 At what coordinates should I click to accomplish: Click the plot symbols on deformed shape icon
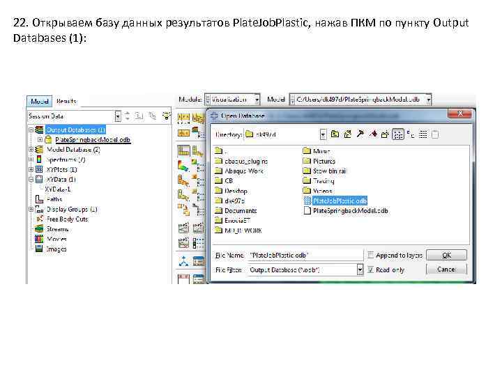pos(183,180)
